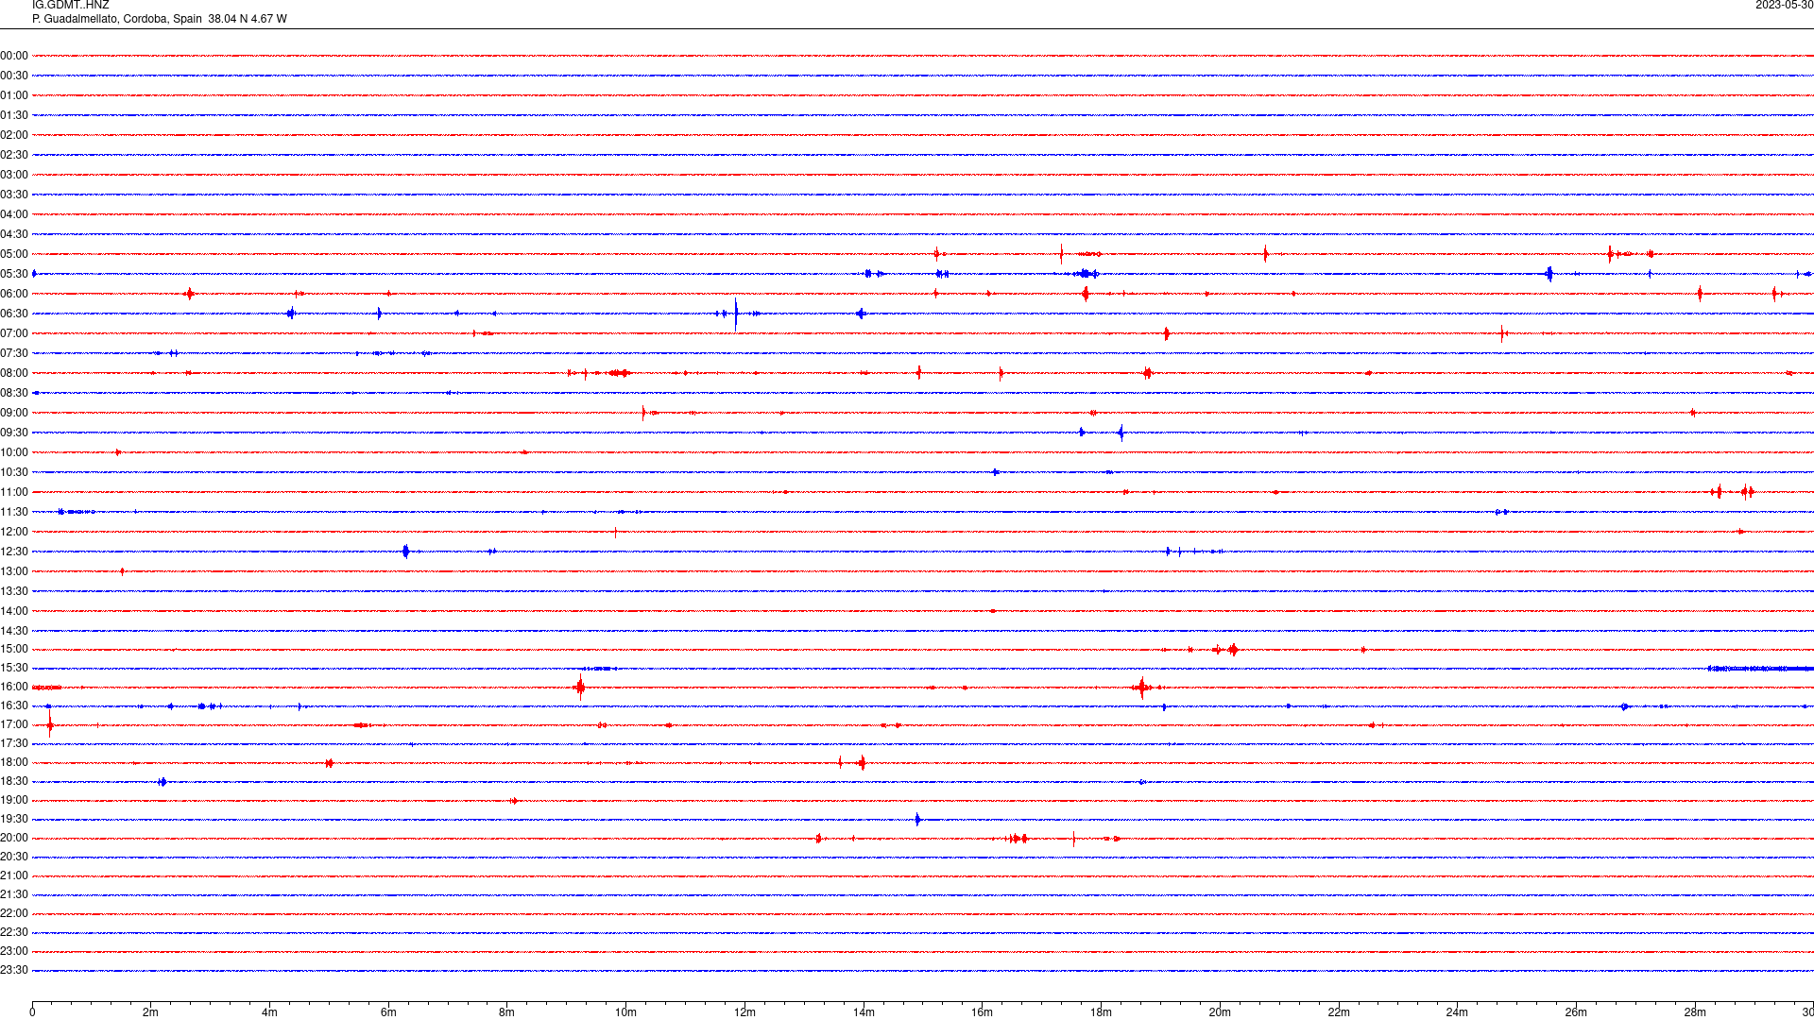
Task: Click the blue event burst in 12:30 trace
Action: coord(405,552)
